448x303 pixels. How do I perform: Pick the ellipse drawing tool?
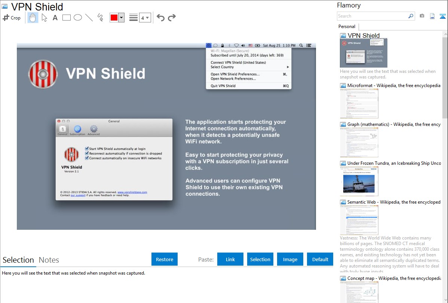tap(78, 18)
